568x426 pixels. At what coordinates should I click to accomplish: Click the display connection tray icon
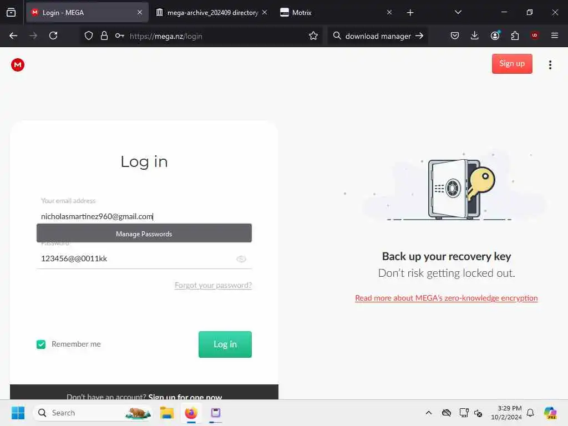click(464, 413)
